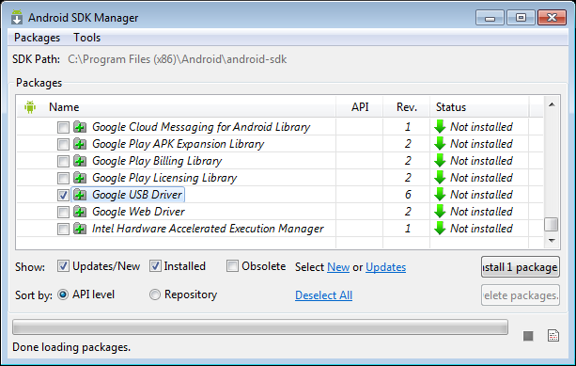Click the package icon beside Google USB Driver

[x=80, y=195]
